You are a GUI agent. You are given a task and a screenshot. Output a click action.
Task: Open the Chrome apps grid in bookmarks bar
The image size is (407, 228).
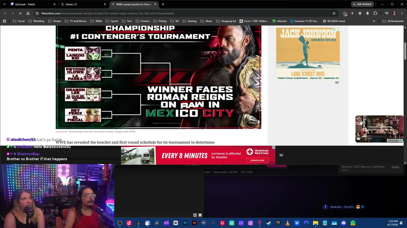pos(4,21)
